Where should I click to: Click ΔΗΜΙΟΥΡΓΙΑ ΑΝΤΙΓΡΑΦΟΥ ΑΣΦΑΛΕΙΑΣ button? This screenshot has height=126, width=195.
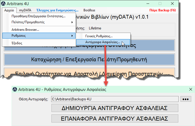pos(115,108)
